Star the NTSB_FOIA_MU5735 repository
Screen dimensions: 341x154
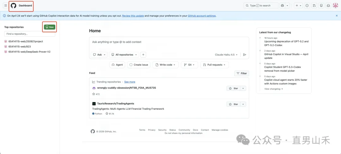point(233,89)
